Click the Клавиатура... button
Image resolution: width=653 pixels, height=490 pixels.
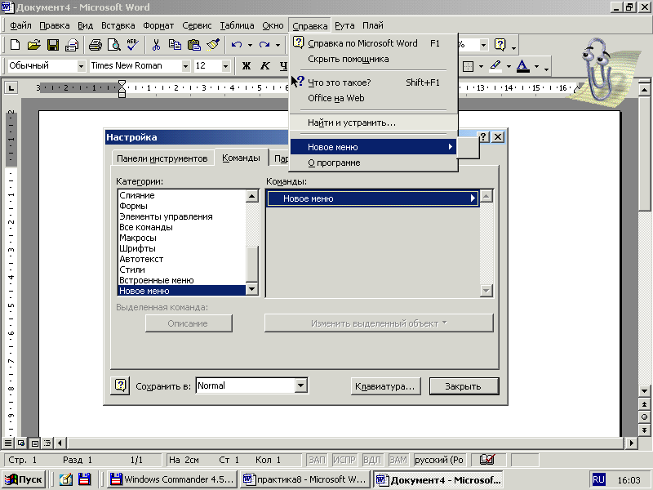coord(385,386)
